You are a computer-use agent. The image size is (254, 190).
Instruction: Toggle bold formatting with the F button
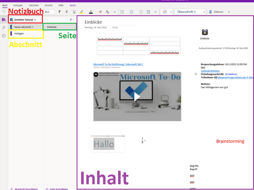(59, 12)
